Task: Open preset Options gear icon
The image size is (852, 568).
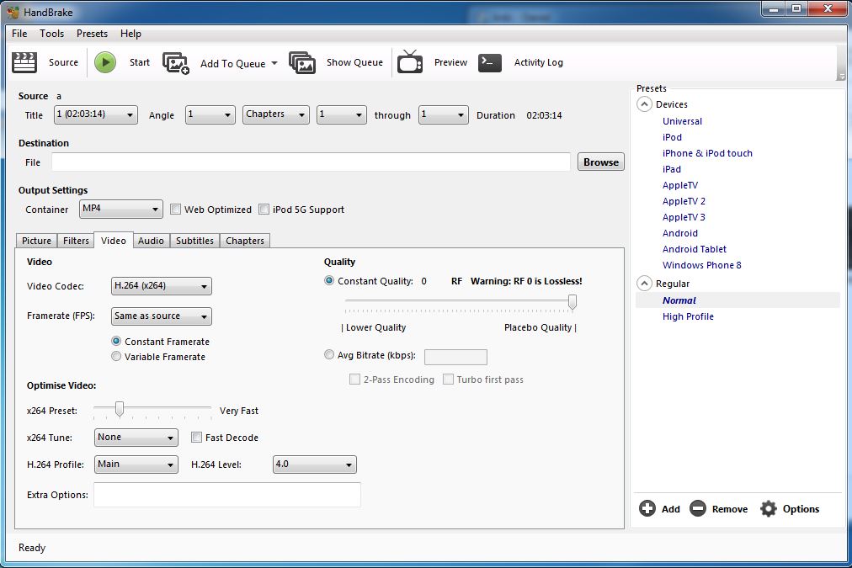Action: (x=768, y=508)
